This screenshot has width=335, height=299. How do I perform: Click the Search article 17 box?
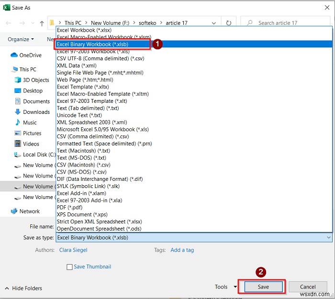(x=285, y=23)
